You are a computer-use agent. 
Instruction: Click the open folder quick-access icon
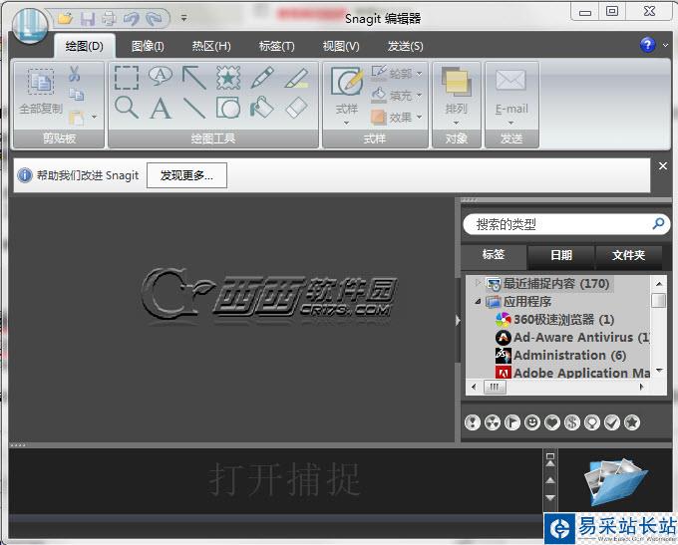(x=65, y=18)
